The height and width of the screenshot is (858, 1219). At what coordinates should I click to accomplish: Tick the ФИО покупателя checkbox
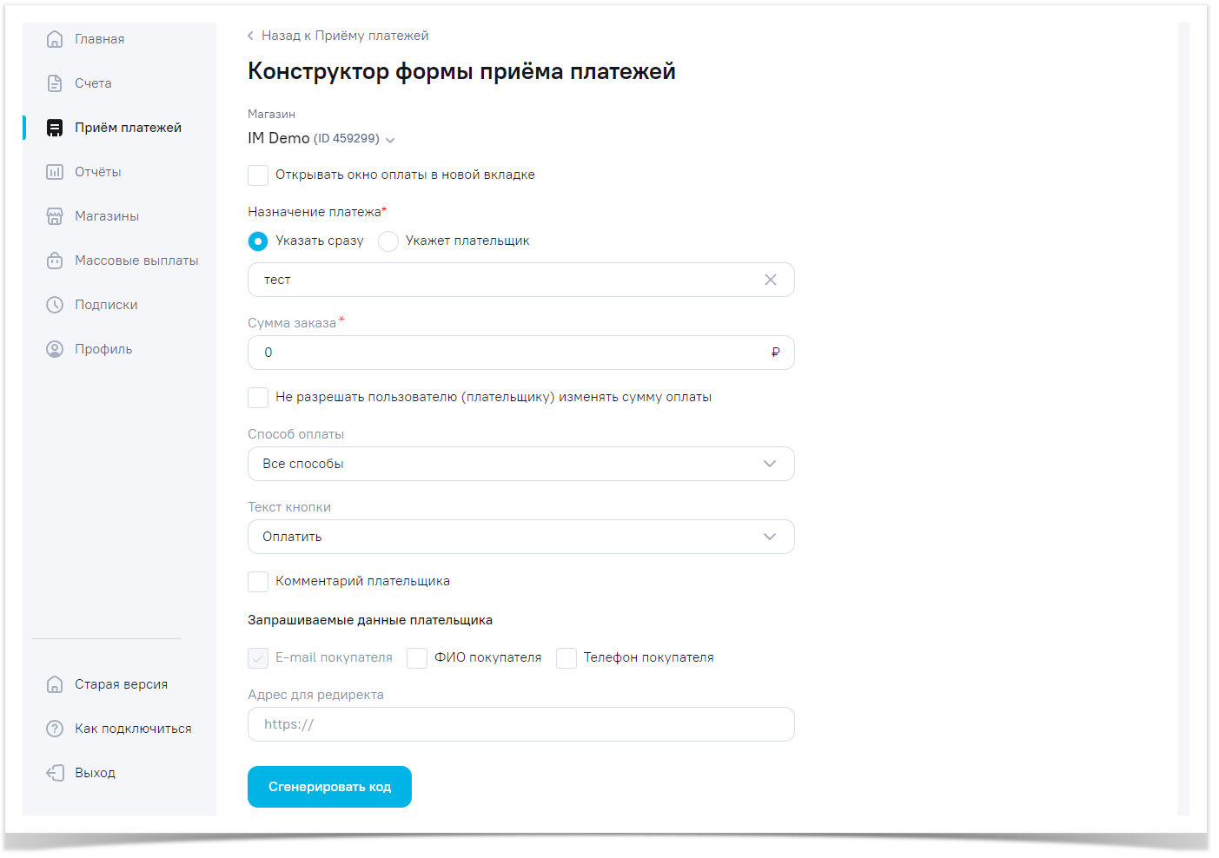417,658
